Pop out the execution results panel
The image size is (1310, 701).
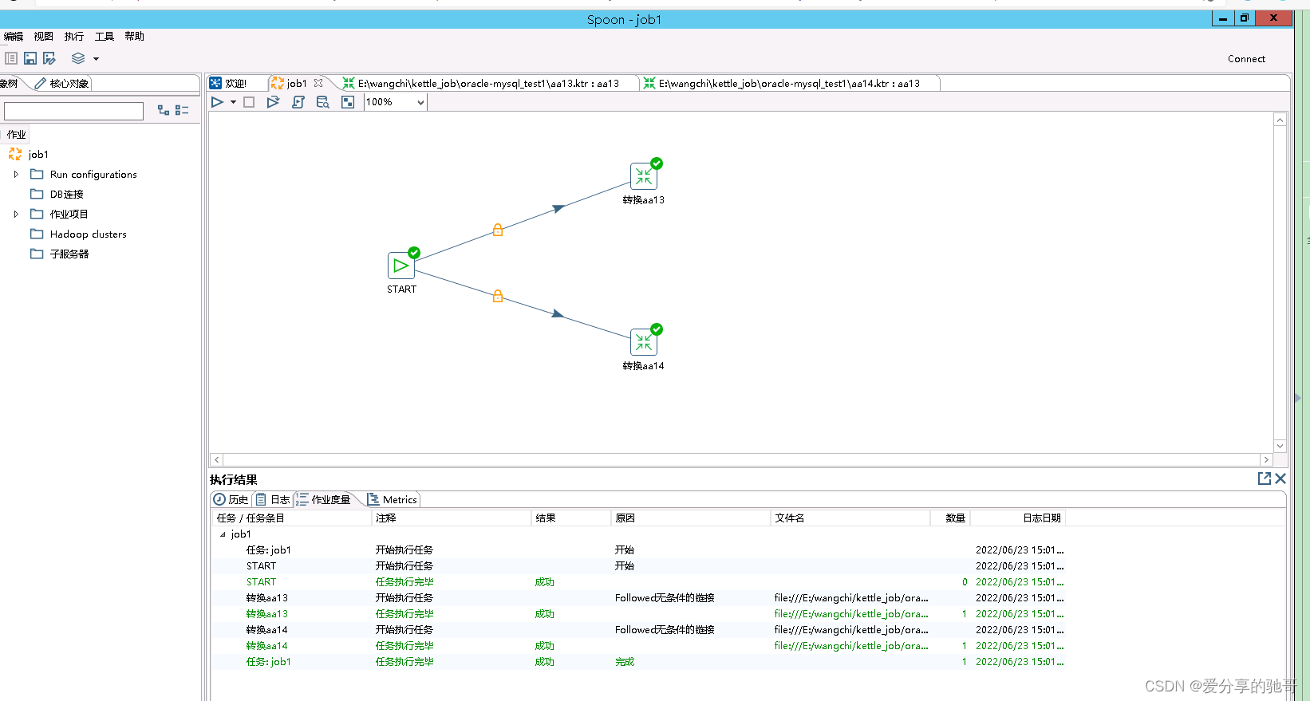1265,478
